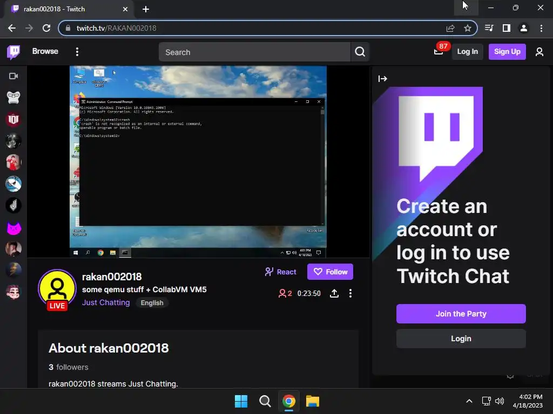
Task: Click the stream video player
Action: [198, 162]
